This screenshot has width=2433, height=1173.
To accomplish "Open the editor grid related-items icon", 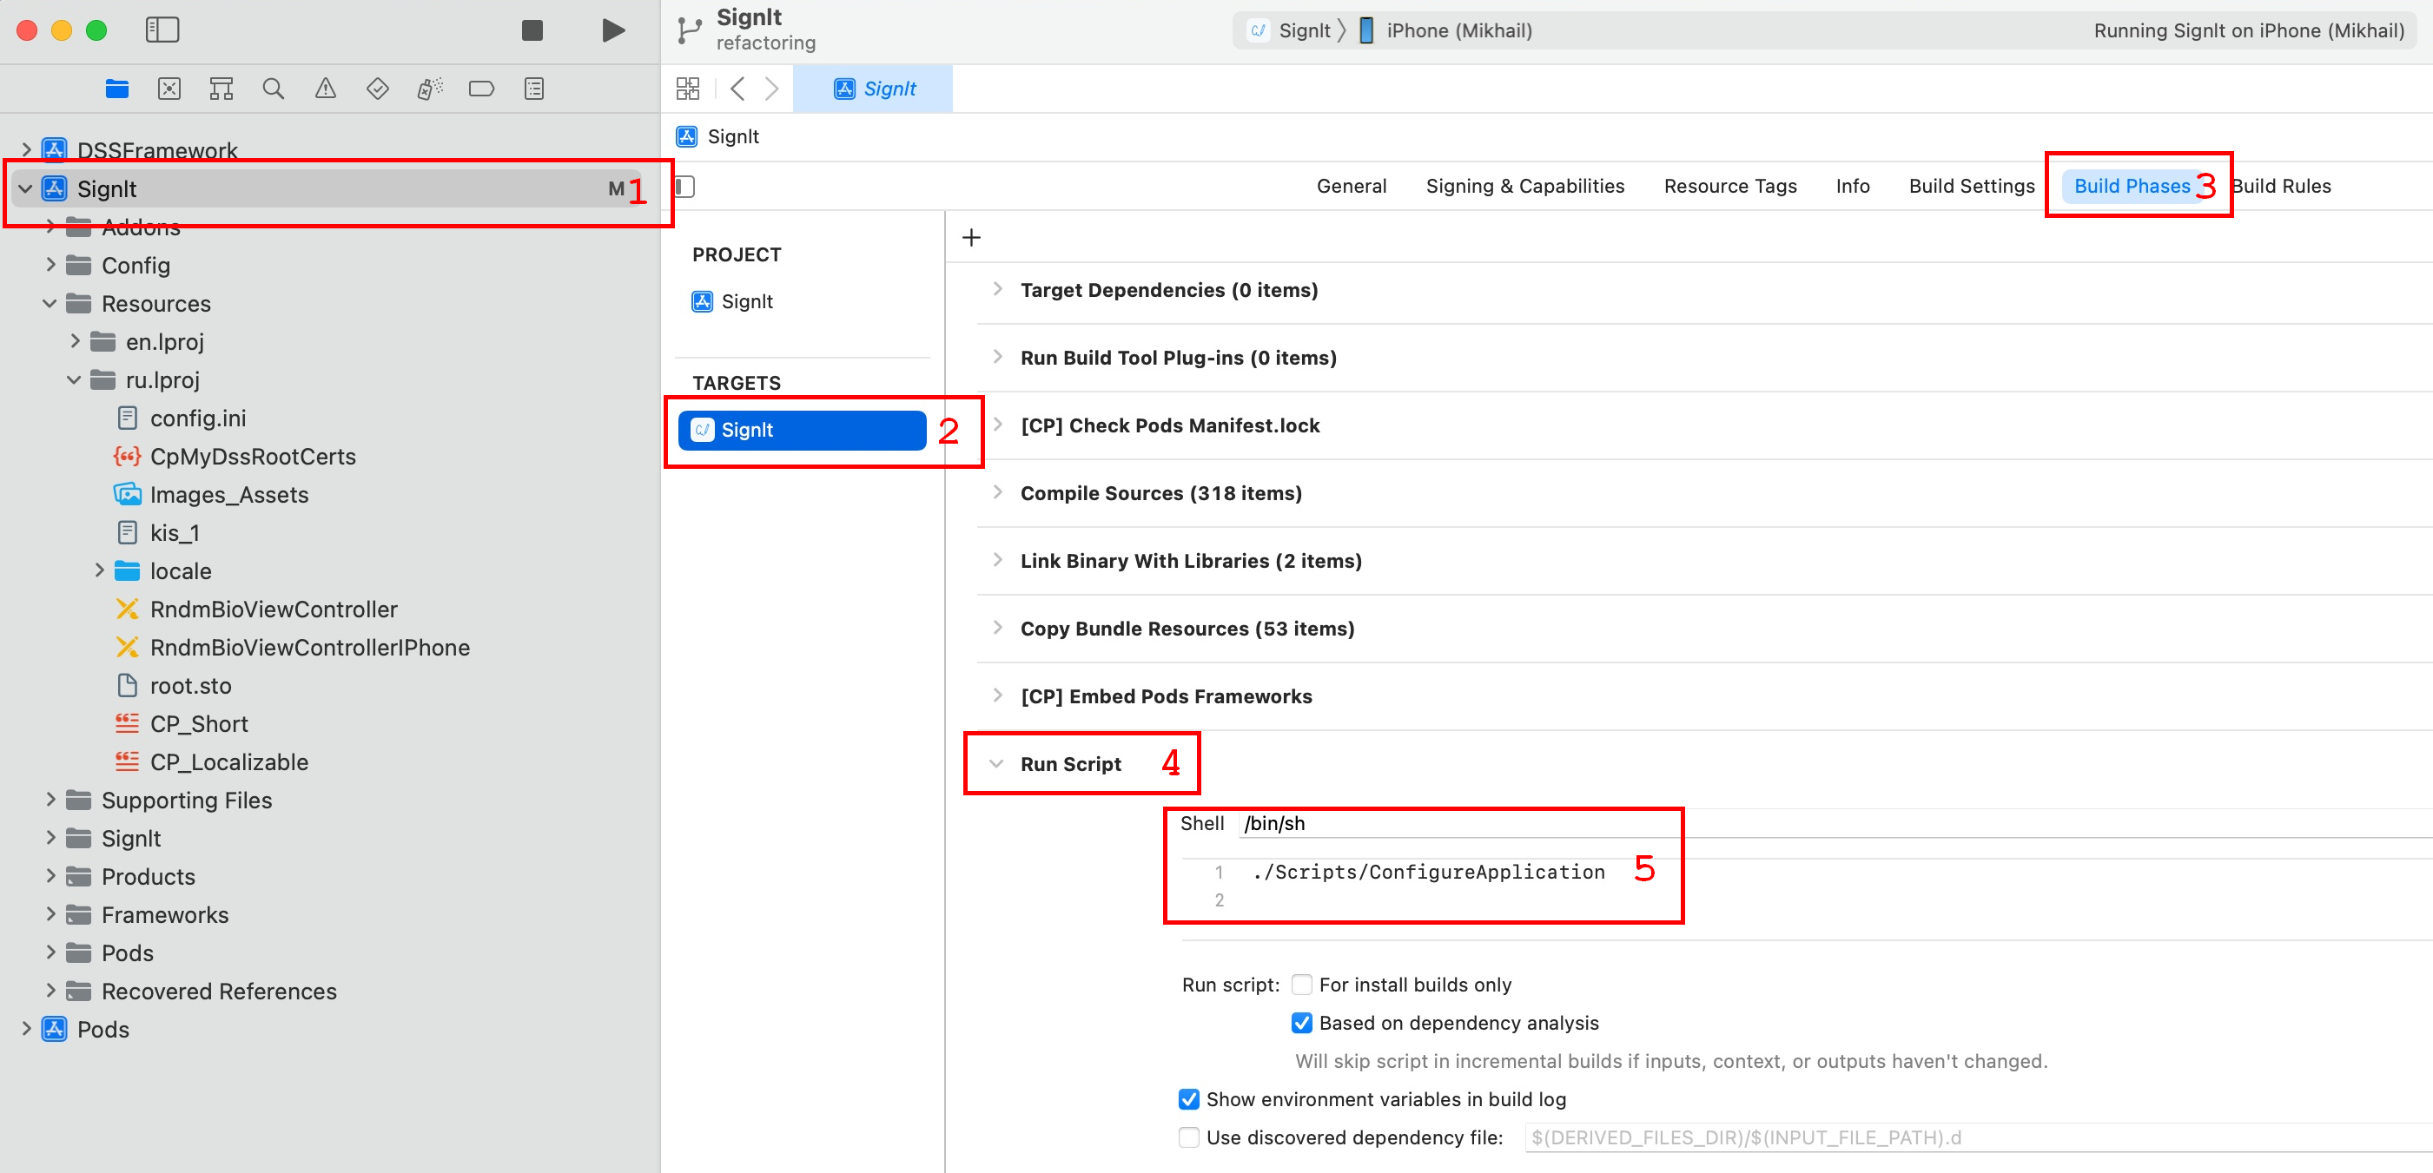I will click(x=688, y=89).
